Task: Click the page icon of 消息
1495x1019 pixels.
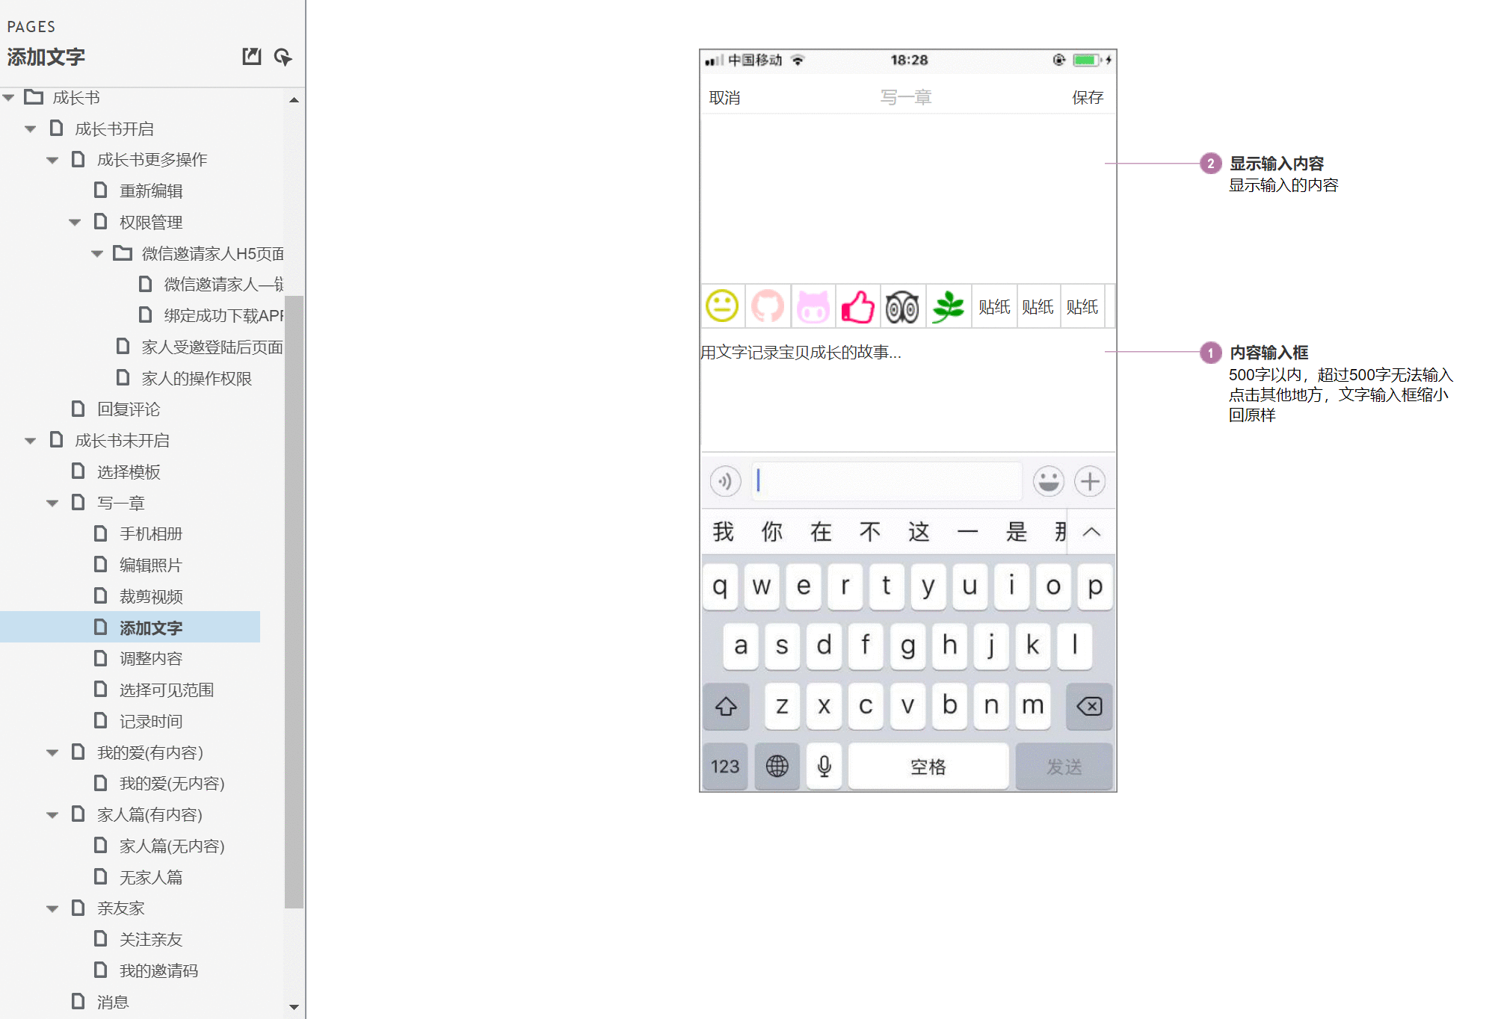Action: 78,1001
